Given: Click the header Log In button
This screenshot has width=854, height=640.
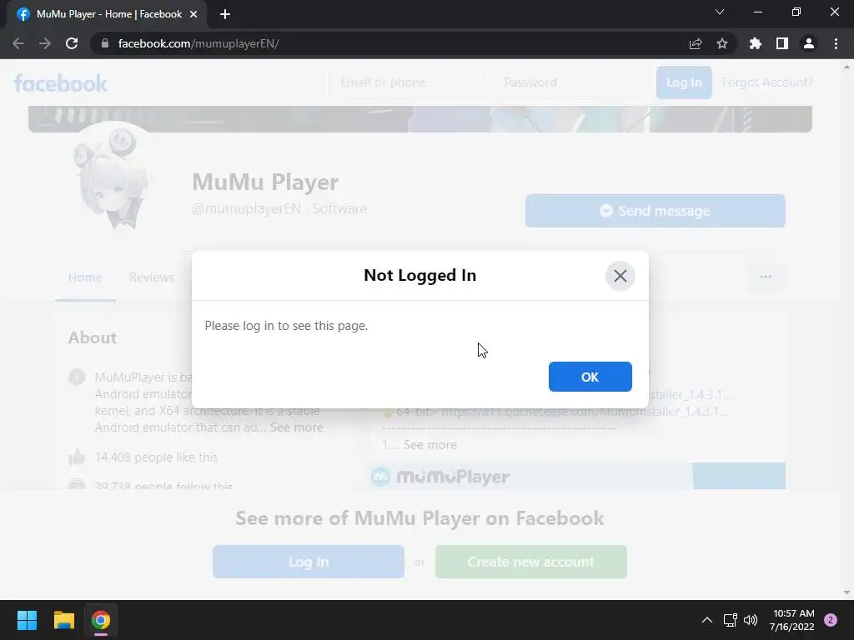Looking at the screenshot, I should click(x=684, y=82).
